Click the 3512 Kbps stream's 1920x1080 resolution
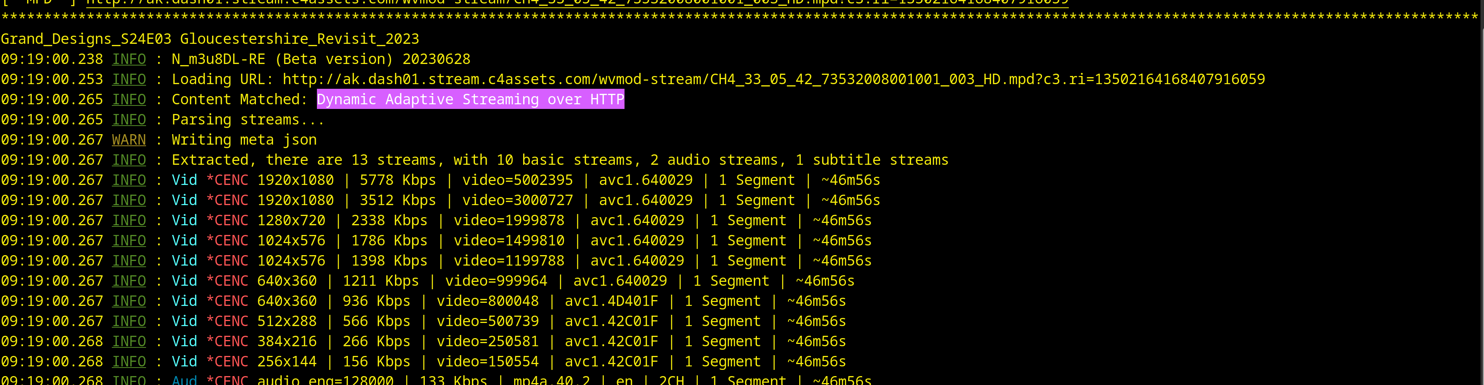This screenshot has height=385, width=1484. (295, 200)
